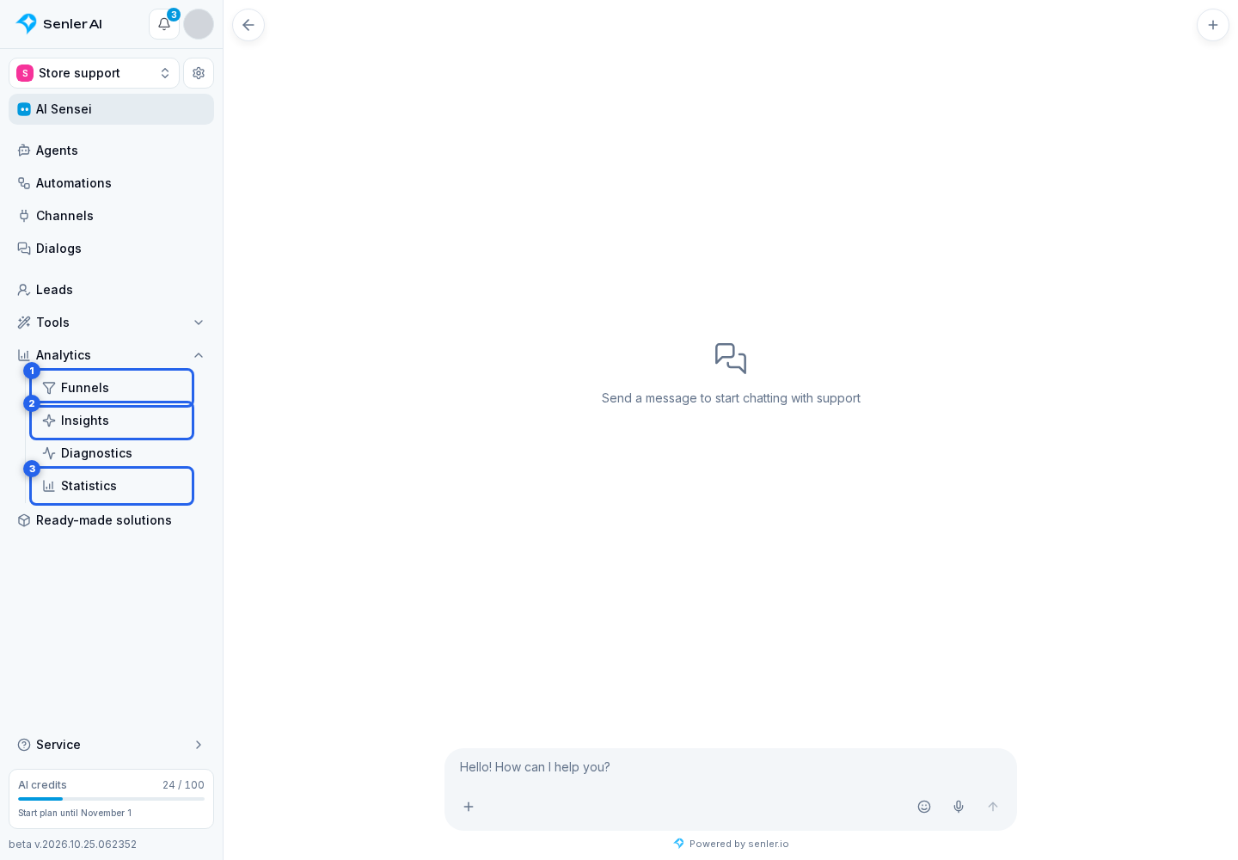Open Automations section
The width and height of the screenshot is (1238, 860).
[111, 183]
